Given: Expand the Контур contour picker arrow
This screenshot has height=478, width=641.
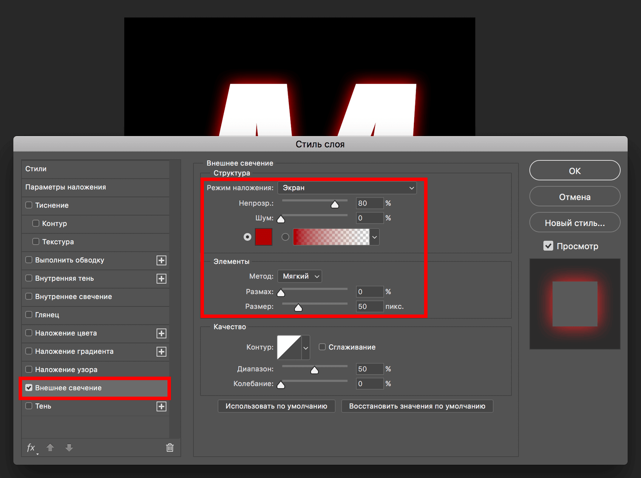Looking at the screenshot, I should [x=306, y=348].
